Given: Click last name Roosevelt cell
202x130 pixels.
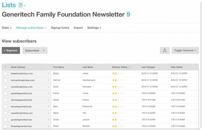Looking at the screenshot, I should coord(87,107).
